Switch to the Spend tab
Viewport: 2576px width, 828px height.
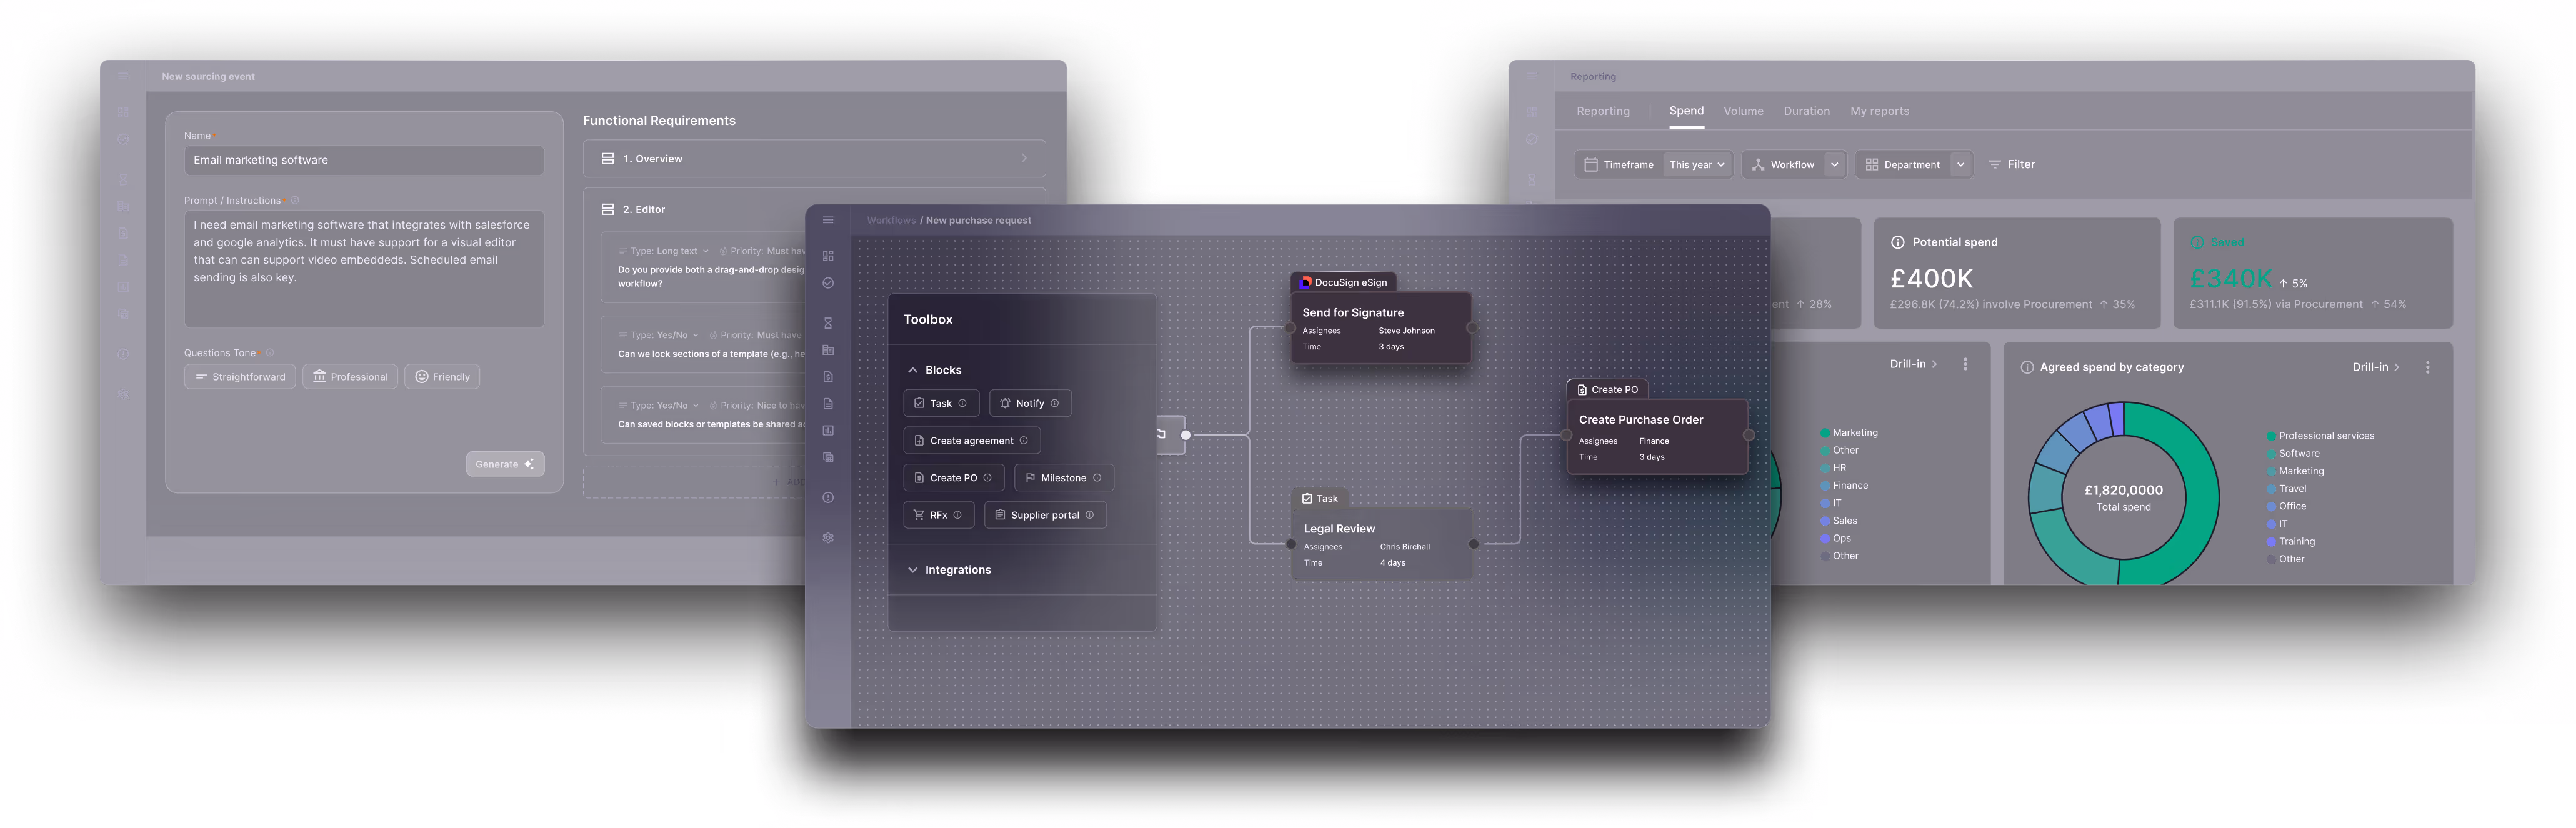(1687, 111)
